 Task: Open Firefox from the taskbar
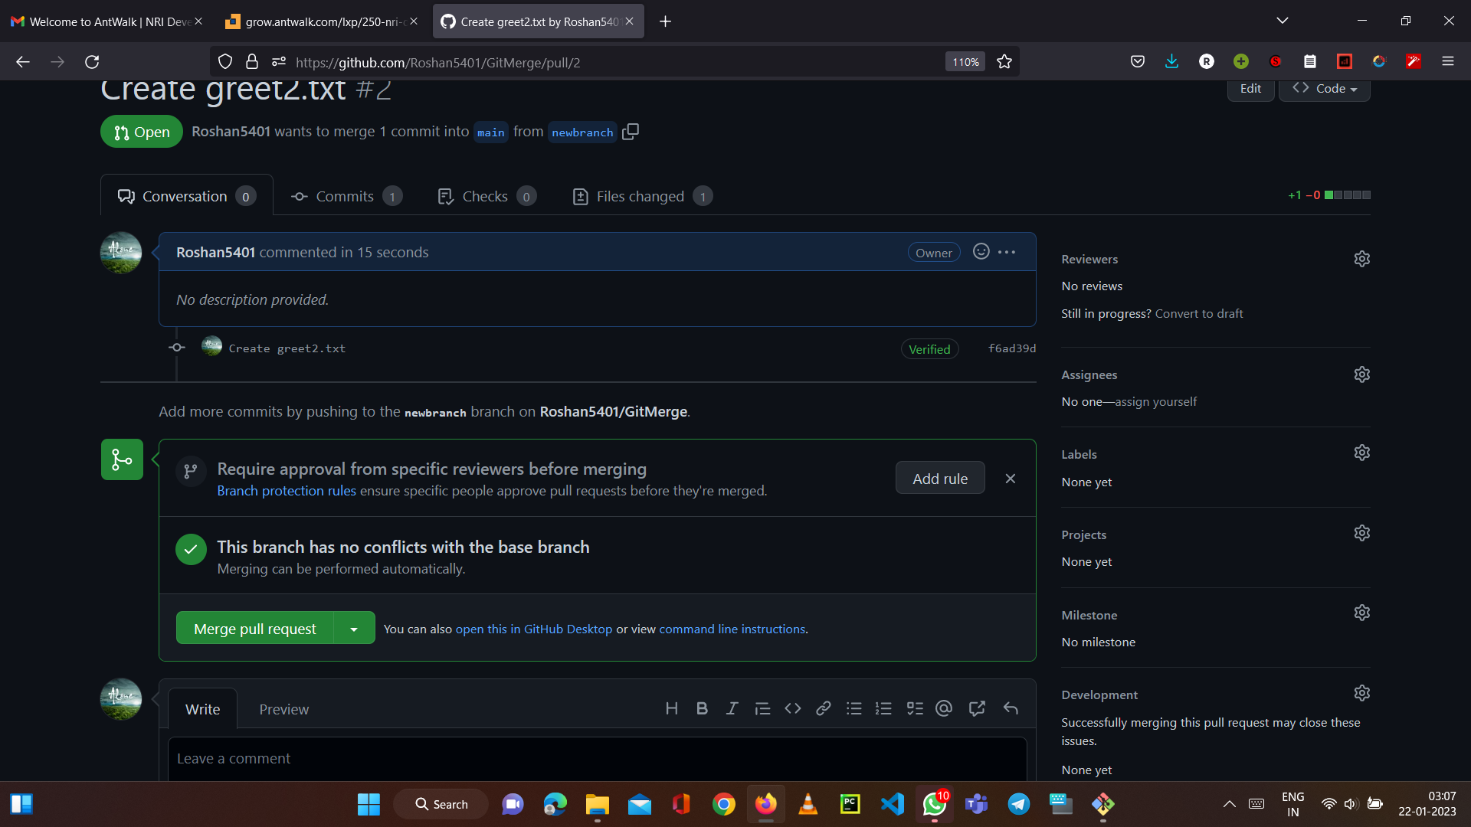pyautogui.click(x=765, y=804)
